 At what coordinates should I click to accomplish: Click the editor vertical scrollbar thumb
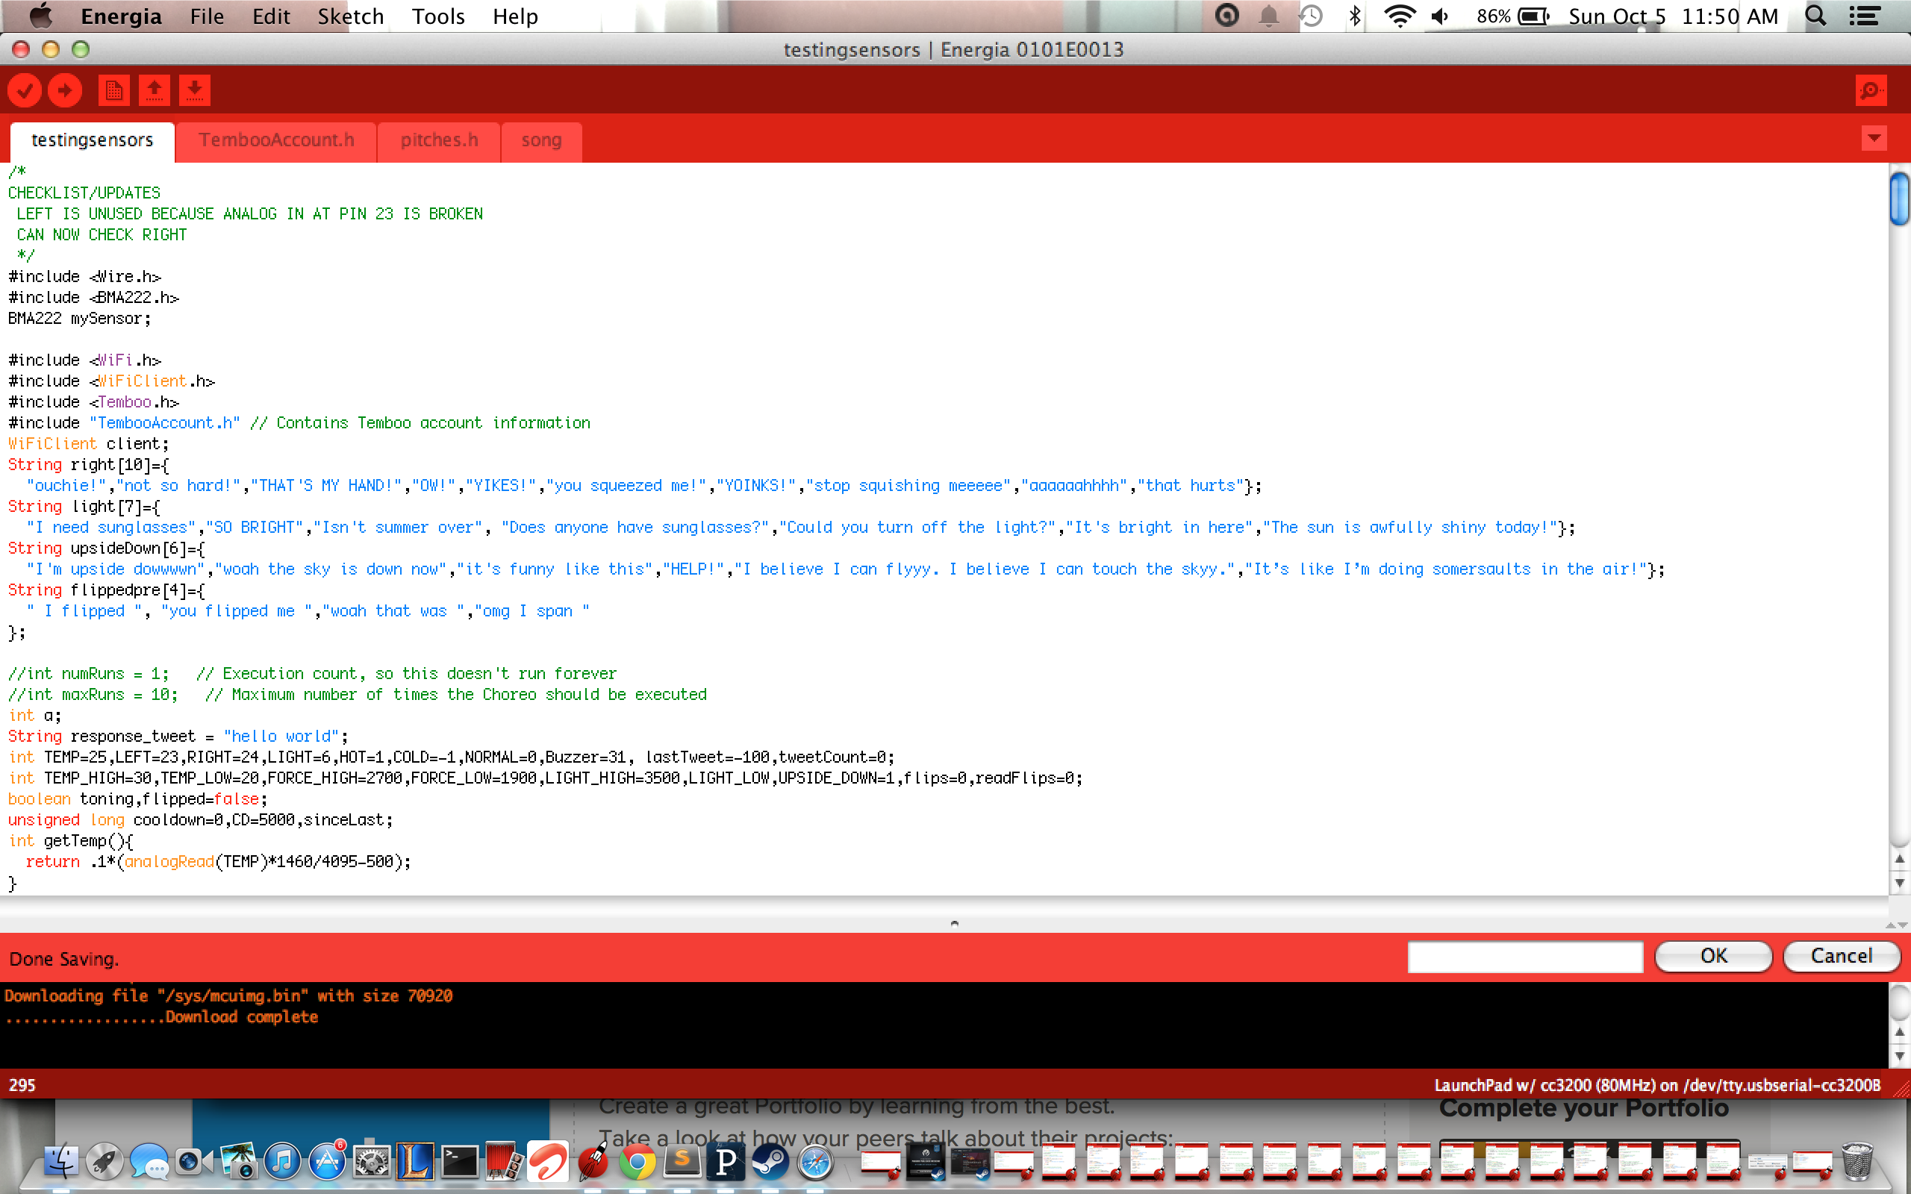point(1899,198)
